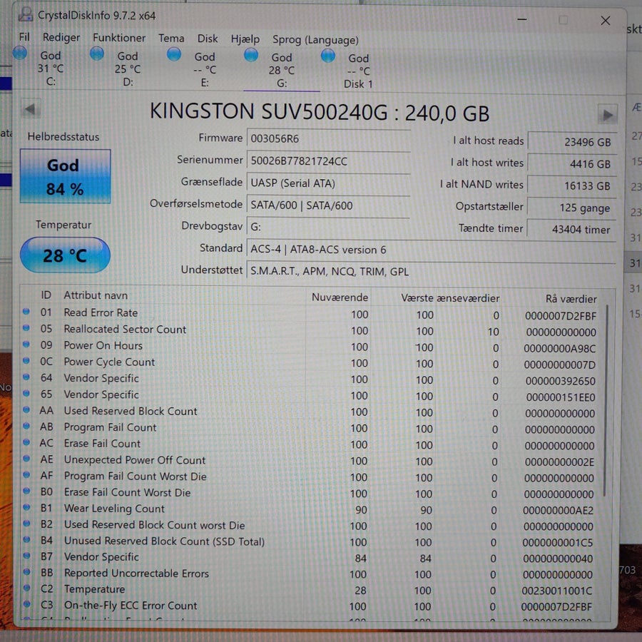642x642 pixels.
Task: Open the Fil menu
Action: [24, 37]
